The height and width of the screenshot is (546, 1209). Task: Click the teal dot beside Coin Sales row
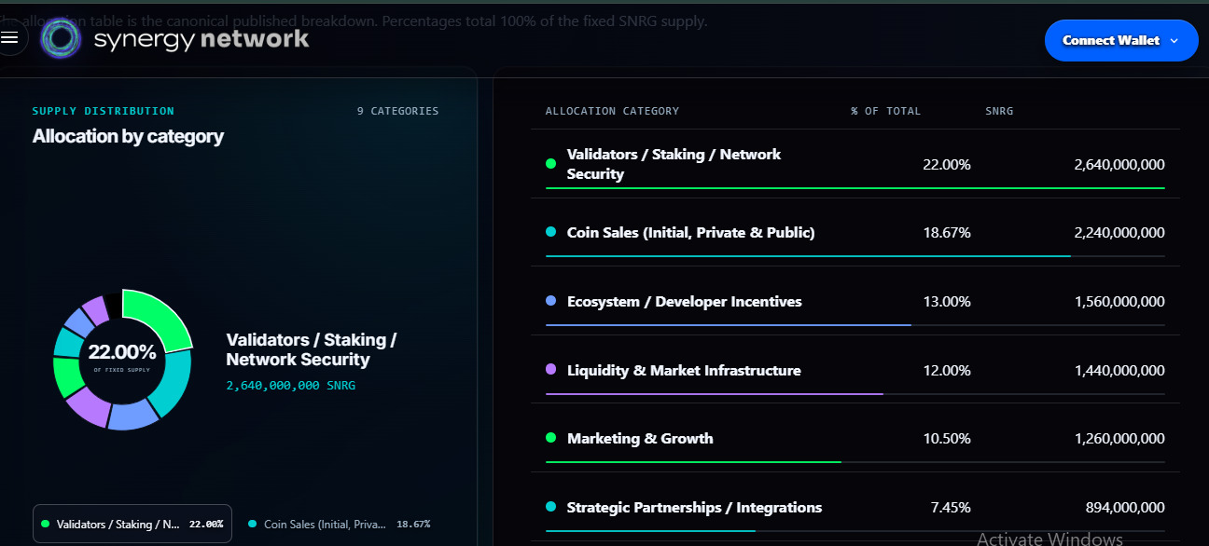click(x=550, y=232)
